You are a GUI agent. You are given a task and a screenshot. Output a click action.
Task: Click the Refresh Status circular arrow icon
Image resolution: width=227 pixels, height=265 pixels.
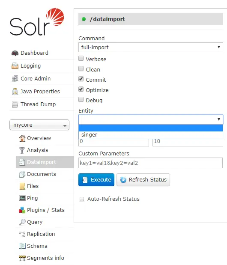pyautogui.click(x=123, y=180)
